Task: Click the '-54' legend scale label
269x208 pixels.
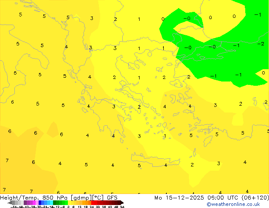Action: tap(14, 207)
